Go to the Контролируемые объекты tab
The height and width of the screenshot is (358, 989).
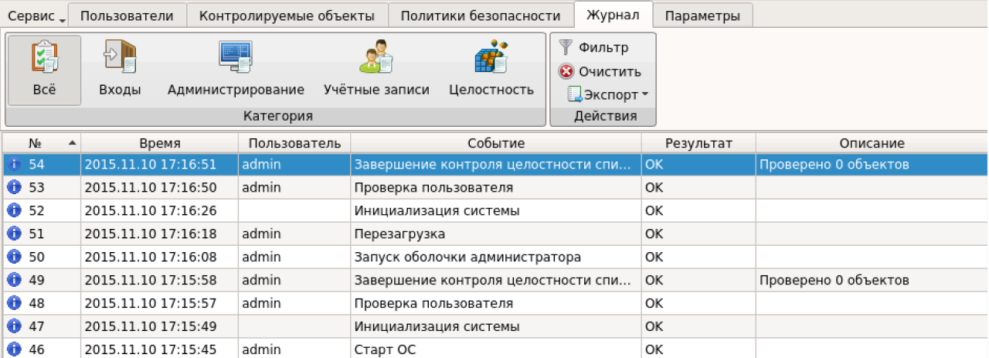pyautogui.click(x=287, y=15)
